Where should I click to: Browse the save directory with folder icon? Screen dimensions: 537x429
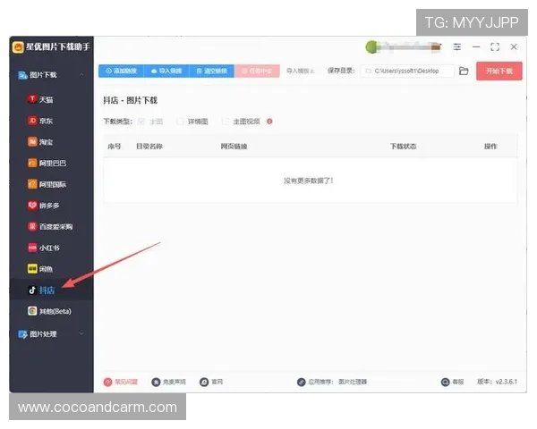[464, 71]
